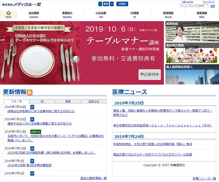Image resolution: width=219 pixels, height=182 pixels.
Task: Click サイトマップ link at top
Action: tap(208, 2)
